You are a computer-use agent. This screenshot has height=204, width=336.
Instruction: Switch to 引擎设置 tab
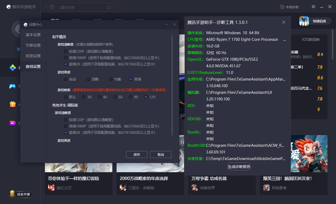coord(33,45)
